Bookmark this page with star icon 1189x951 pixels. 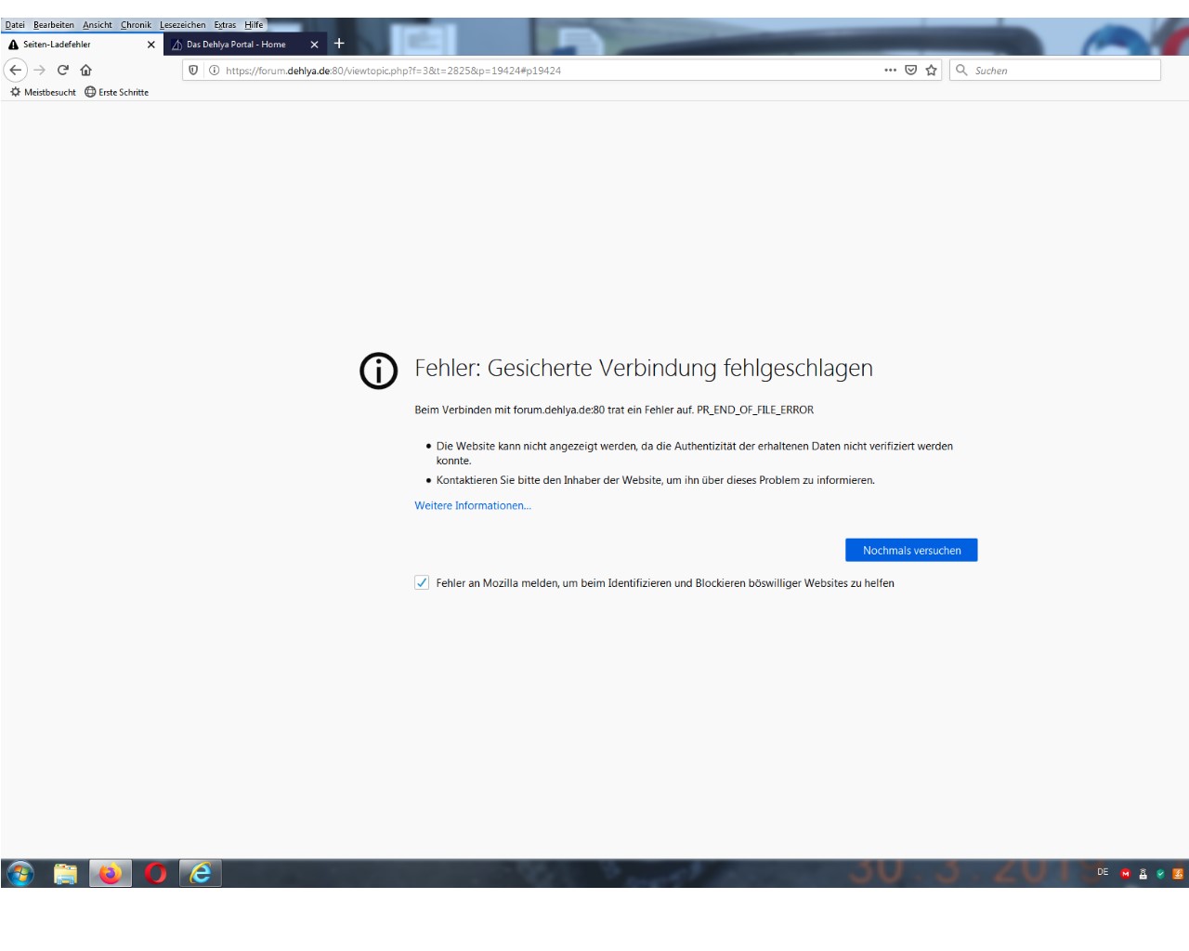tap(931, 70)
